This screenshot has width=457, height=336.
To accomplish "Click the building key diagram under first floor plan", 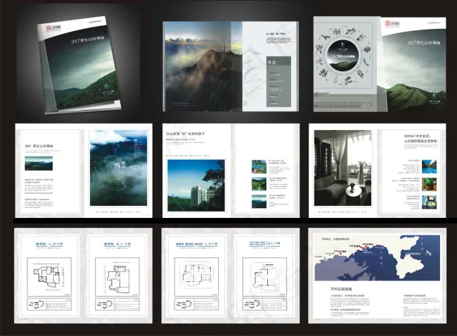I will [35, 304].
